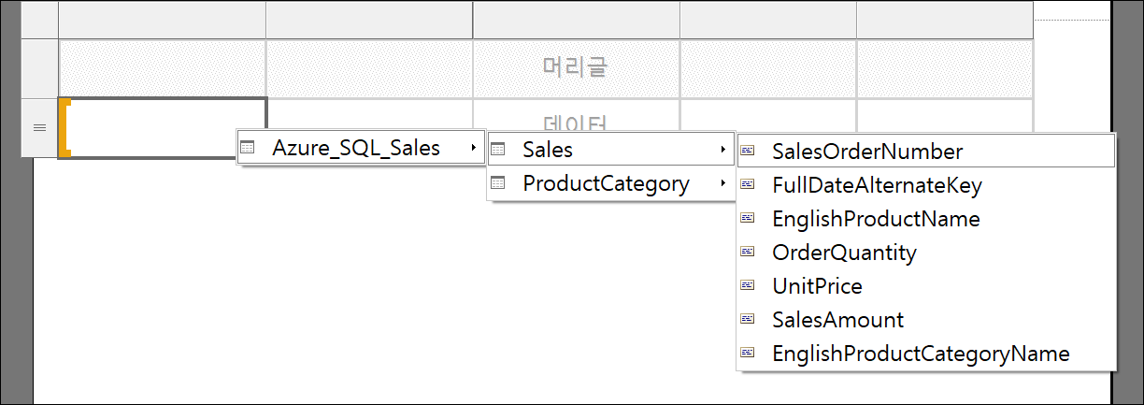
Task: Click the field icon beside EnglishProductName
Action: click(748, 219)
